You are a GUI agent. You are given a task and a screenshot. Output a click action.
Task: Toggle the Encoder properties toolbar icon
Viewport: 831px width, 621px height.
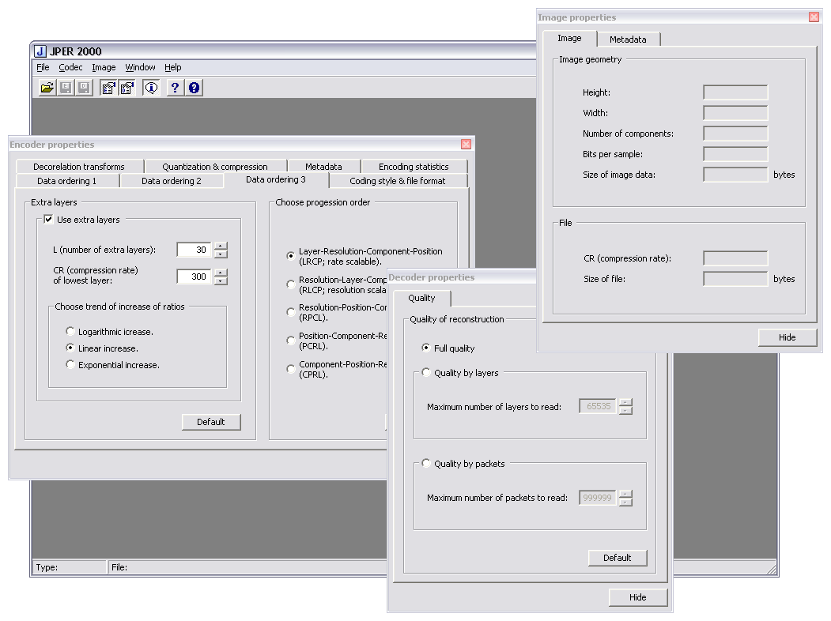click(108, 88)
